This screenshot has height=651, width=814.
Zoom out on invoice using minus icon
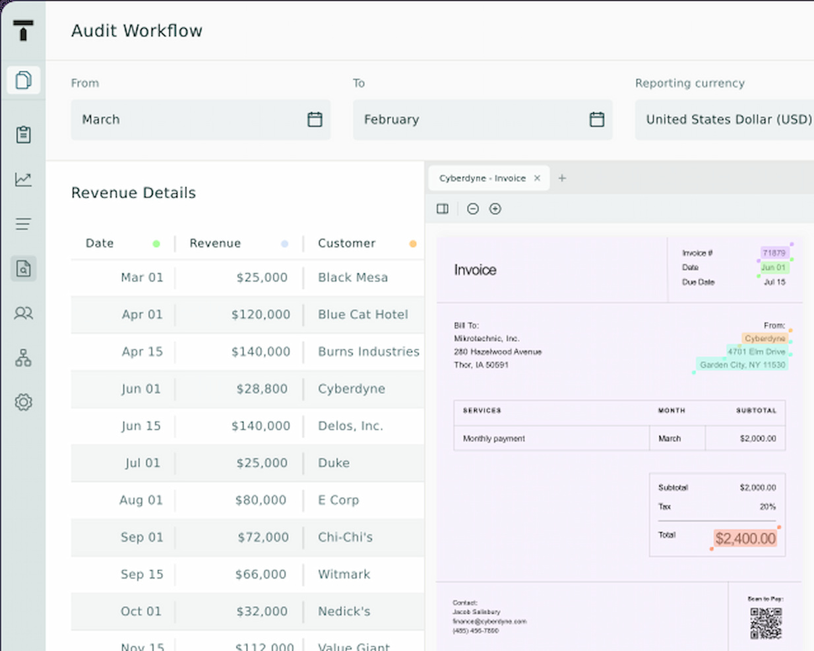click(x=472, y=208)
